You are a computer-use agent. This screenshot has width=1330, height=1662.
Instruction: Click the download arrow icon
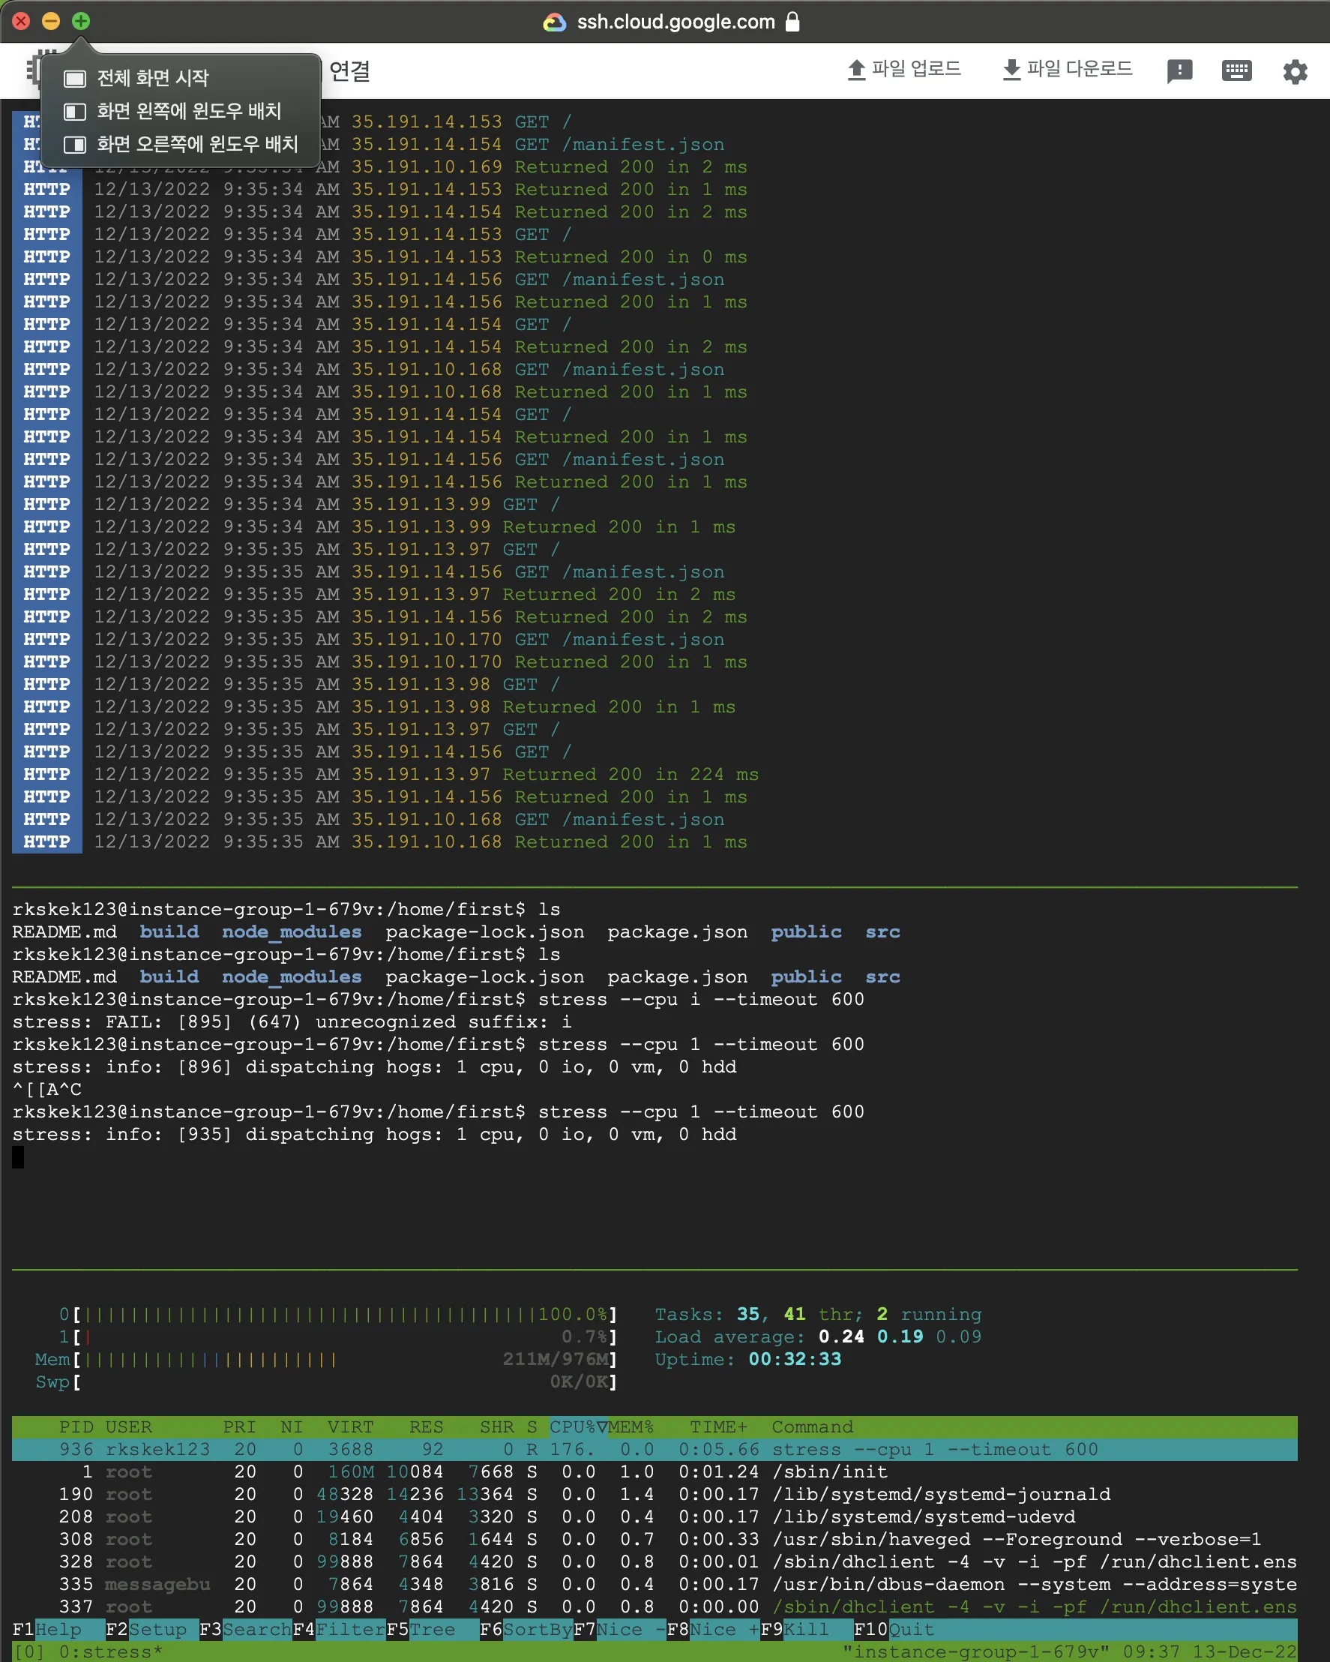click(1011, 70)
